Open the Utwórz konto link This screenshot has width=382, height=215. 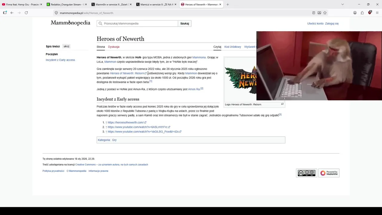click(315, 24)
